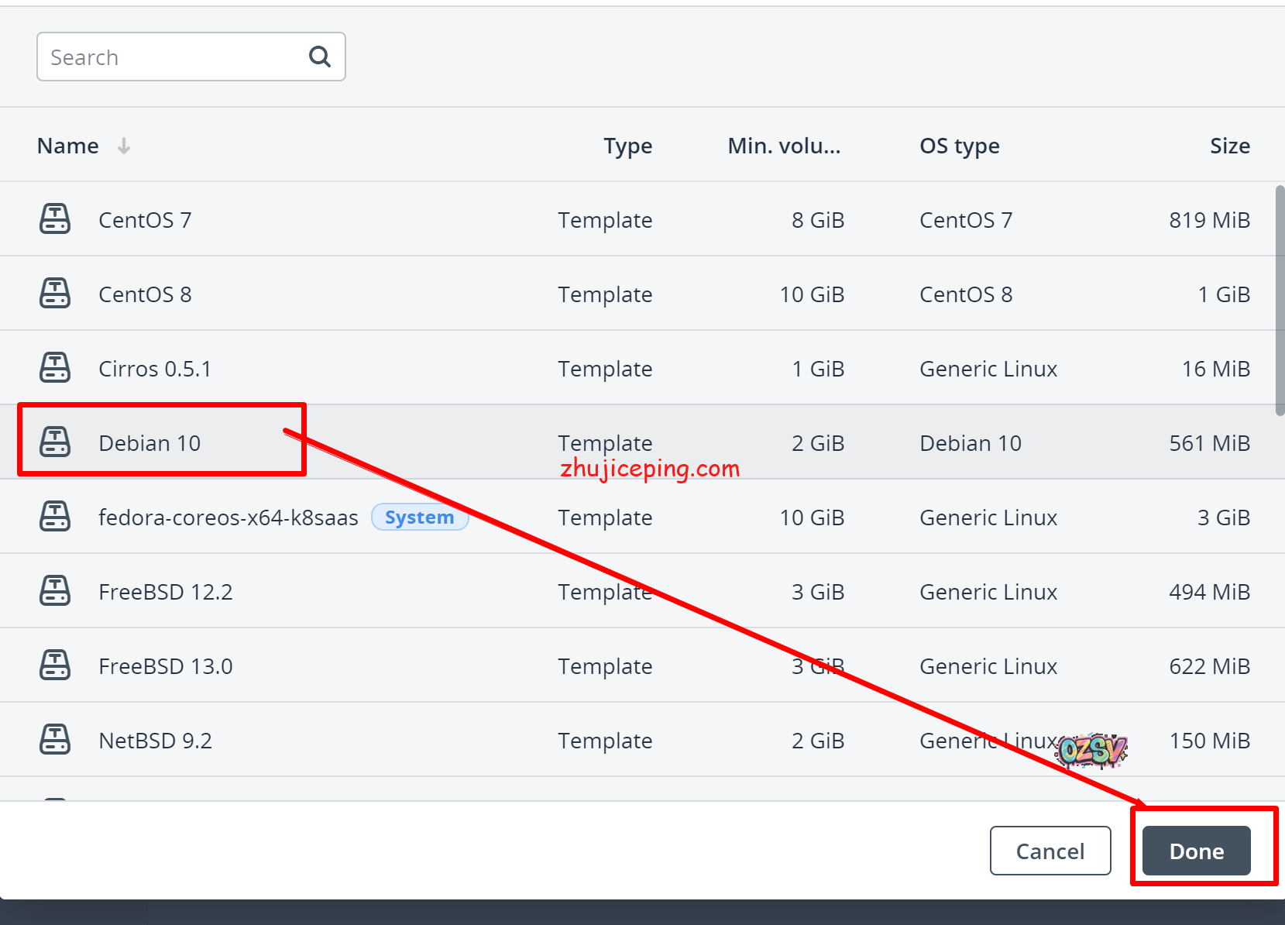The image size is (1285, 925).
Task: Click the OS type column header
Action: 959,146
